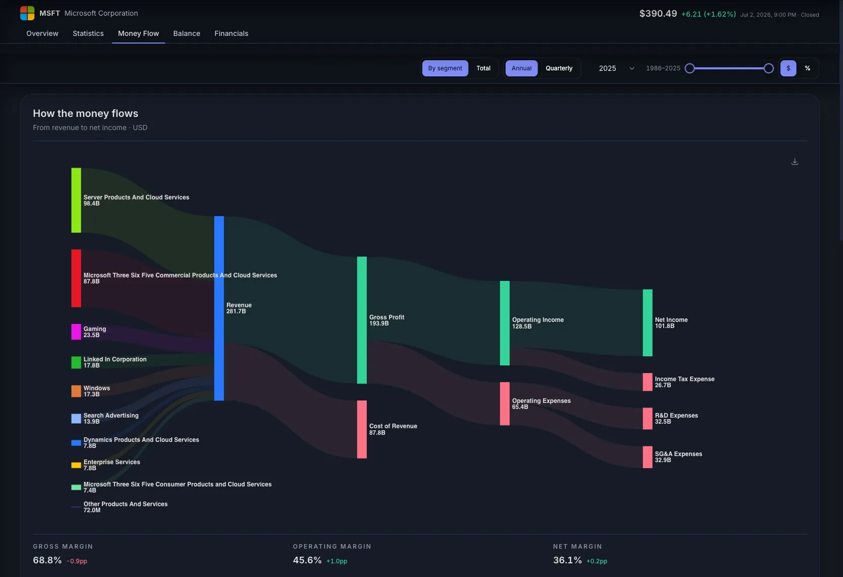Click the +6.21 (+1.62%) price change
The image size is (843, 577).
709,14
